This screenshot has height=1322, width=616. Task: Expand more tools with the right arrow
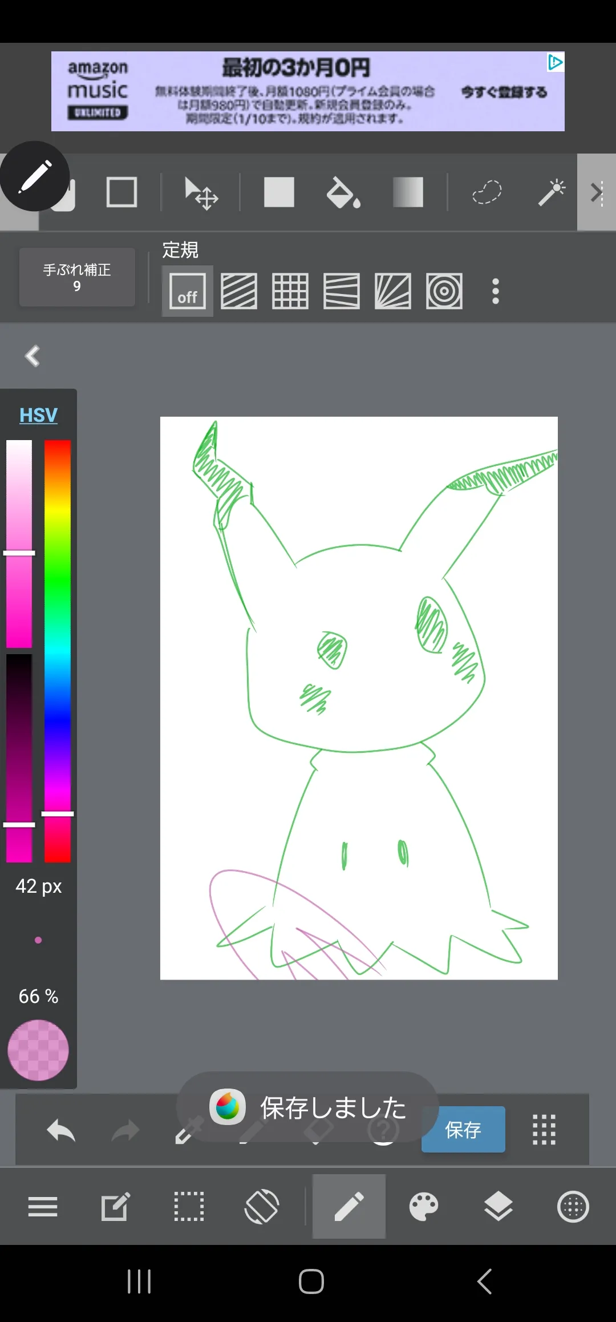click(597, 192)
